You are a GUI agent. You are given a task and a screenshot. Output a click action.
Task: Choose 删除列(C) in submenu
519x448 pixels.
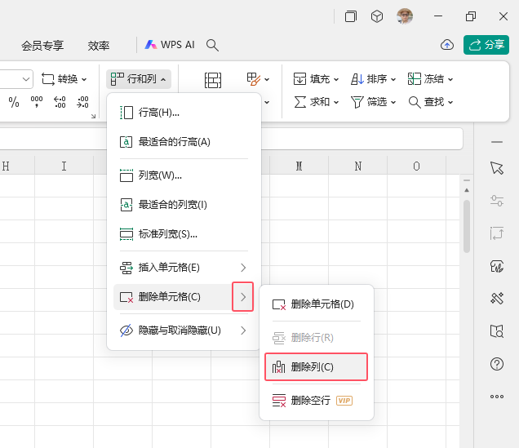click(316, 367)
